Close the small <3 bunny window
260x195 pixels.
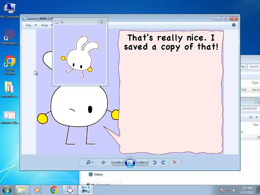click(x=101, y=22)
